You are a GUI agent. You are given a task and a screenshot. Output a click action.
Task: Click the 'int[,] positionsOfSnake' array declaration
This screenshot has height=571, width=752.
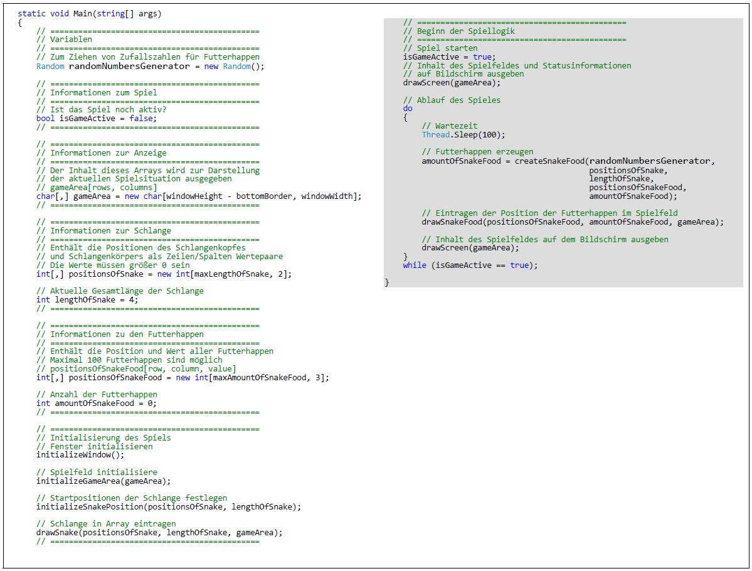164,274
